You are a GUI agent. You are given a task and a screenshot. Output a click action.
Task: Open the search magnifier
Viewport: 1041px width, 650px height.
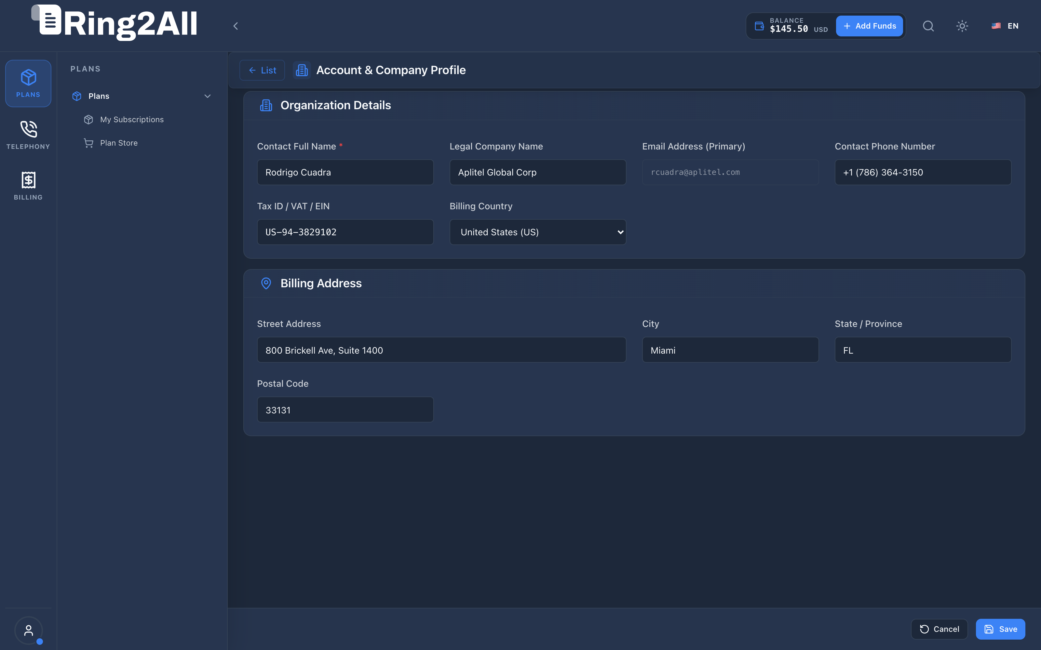(928, 26)
